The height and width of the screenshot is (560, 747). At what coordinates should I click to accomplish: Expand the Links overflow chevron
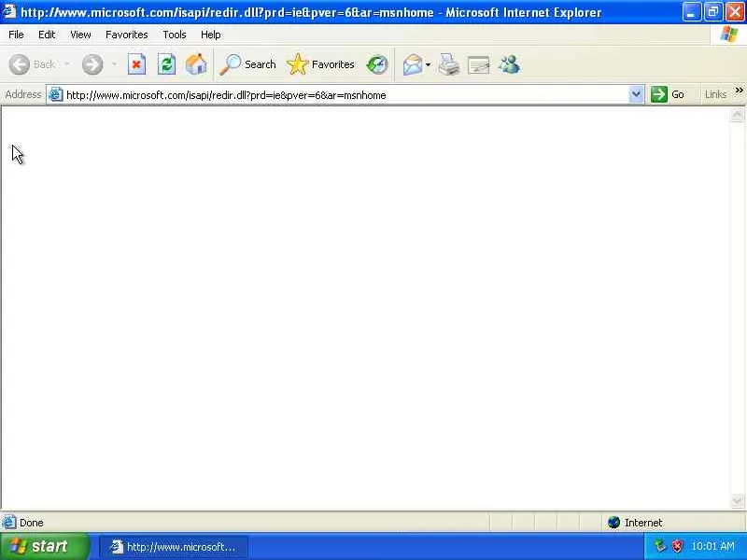739,90
